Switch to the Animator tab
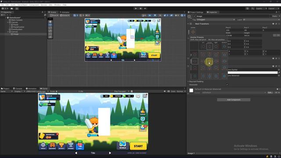The height and width of the screenshot is (158, 281). pyautogui.click(x=65, y=12)
